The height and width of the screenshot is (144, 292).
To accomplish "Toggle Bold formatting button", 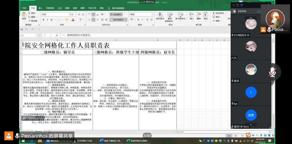I will (43, 20).
